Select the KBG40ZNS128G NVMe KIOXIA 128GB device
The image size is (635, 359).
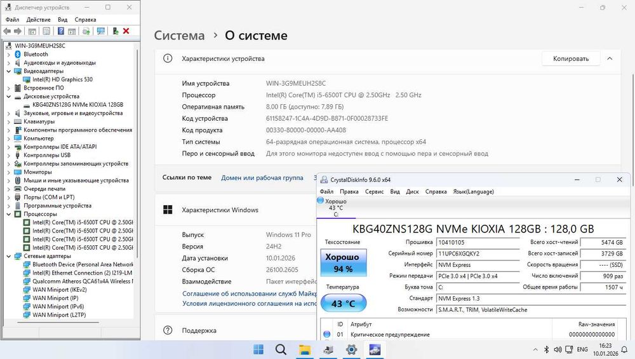tap(77, 105)
